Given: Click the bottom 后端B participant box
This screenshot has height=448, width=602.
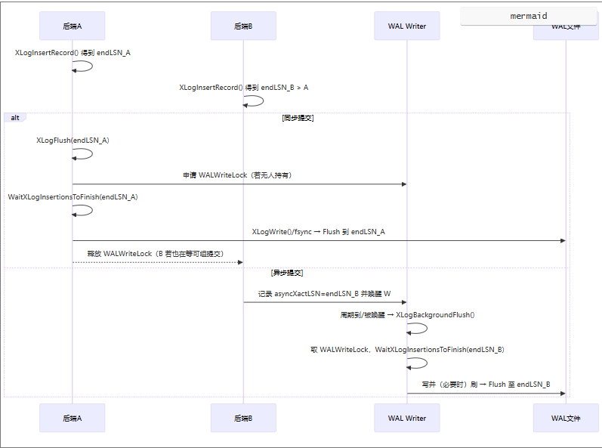Looking at the screenshot, I should pos(243,418).
